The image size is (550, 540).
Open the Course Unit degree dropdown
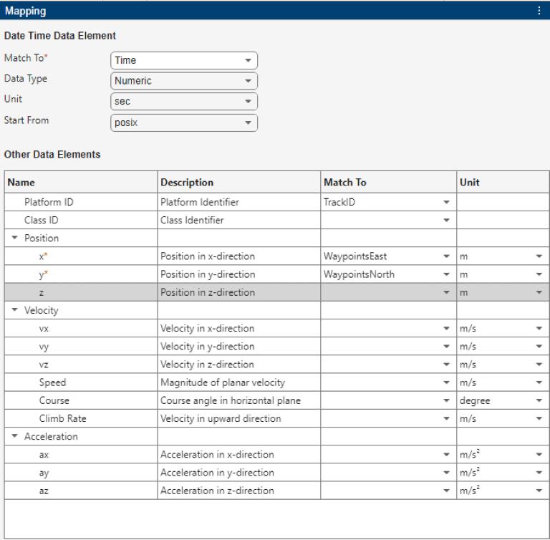click(x=539, y=400)
